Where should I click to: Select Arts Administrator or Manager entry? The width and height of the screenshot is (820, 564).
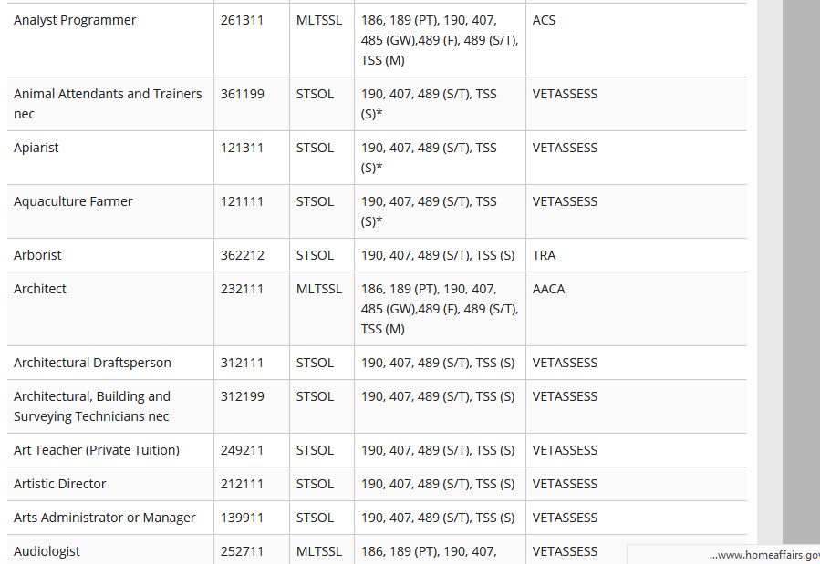click(x=104, y=518)
